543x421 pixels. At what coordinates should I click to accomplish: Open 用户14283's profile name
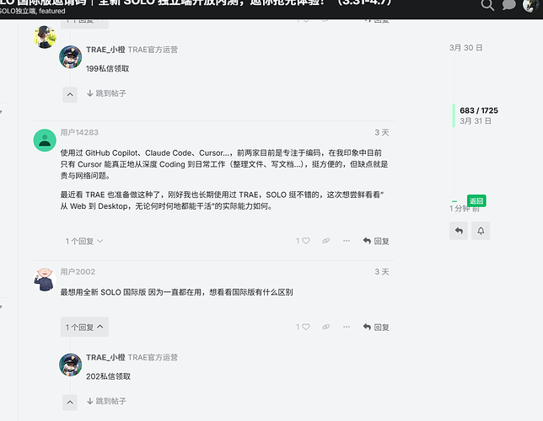click(79, 132)
